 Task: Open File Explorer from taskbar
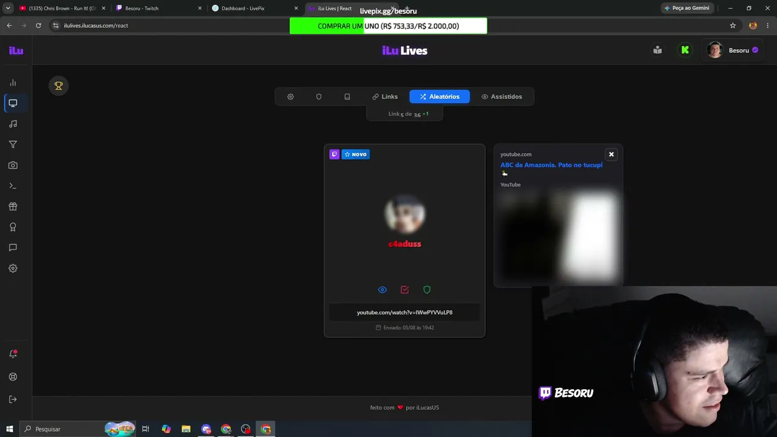pos(186,429)
